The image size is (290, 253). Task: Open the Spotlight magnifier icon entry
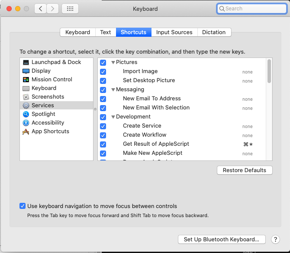(x=26, y=114)
